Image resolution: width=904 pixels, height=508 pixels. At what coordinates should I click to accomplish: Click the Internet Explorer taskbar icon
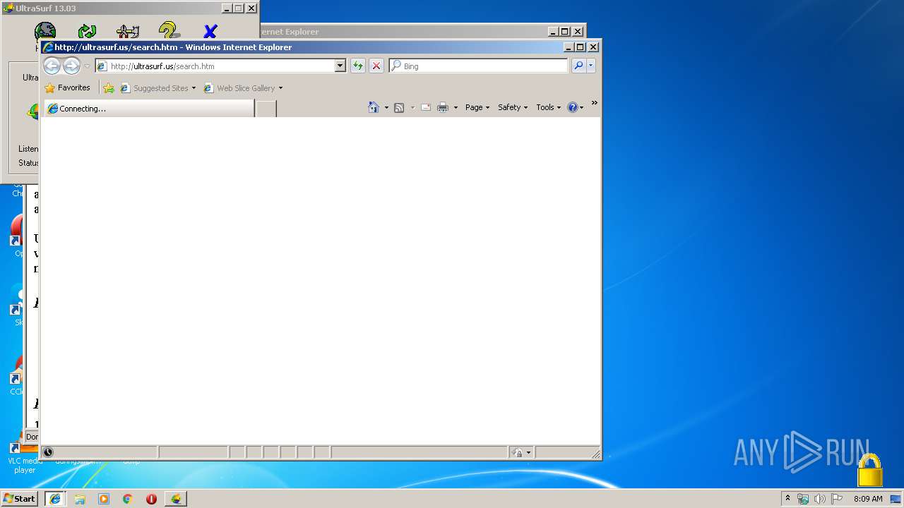[55, 498]
